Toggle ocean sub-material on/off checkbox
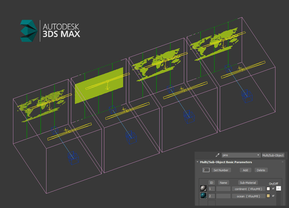The height and width of the screenshot is (208, 289). coord(273,196)
